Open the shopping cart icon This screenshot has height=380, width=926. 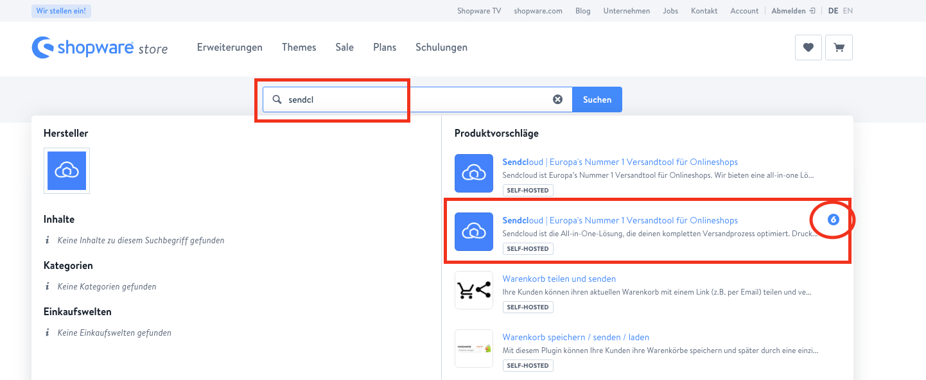[839, 47]
